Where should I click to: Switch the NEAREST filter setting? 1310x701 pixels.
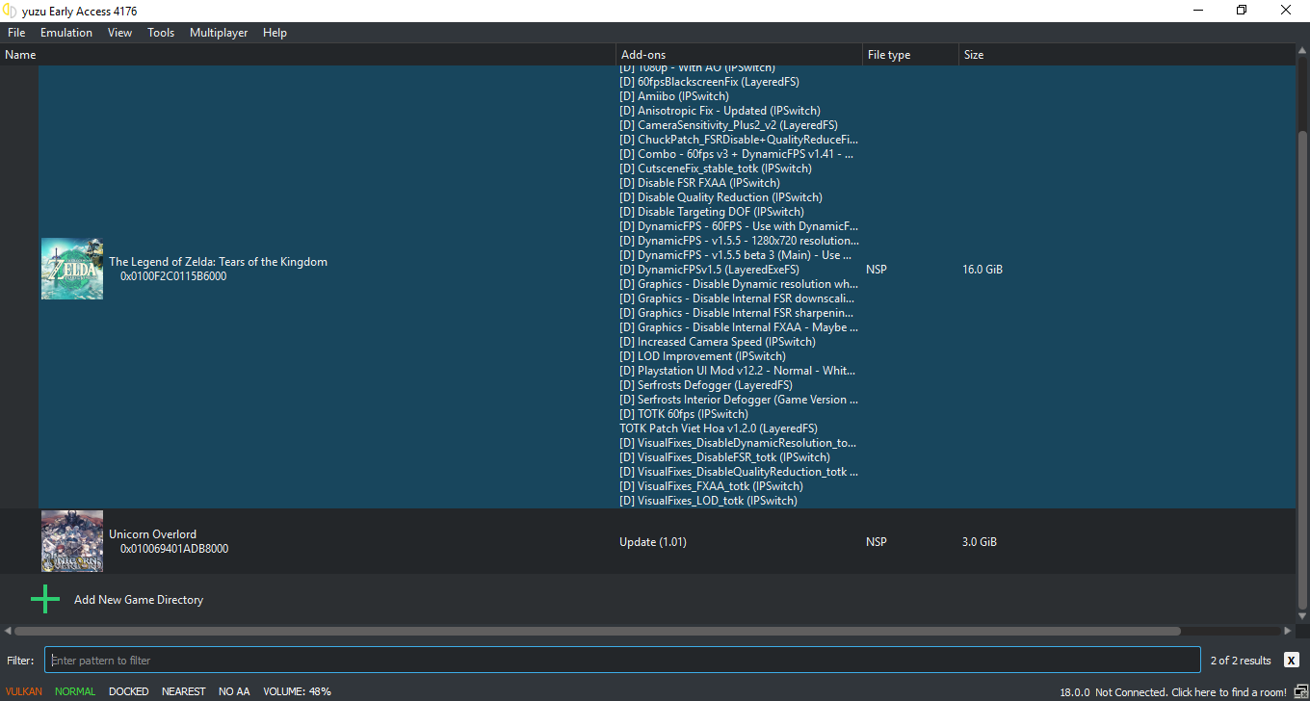pos(184,691)
